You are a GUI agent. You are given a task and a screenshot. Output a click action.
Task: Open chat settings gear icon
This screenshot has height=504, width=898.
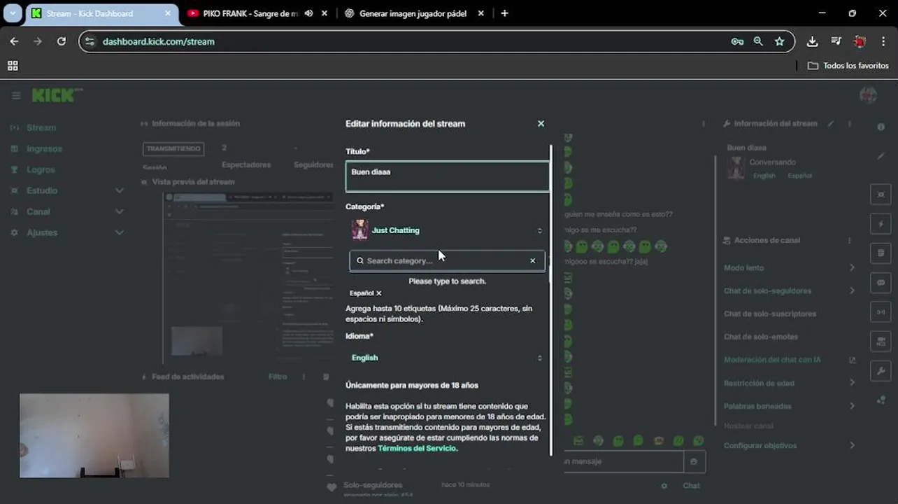(x=664, y=486)
